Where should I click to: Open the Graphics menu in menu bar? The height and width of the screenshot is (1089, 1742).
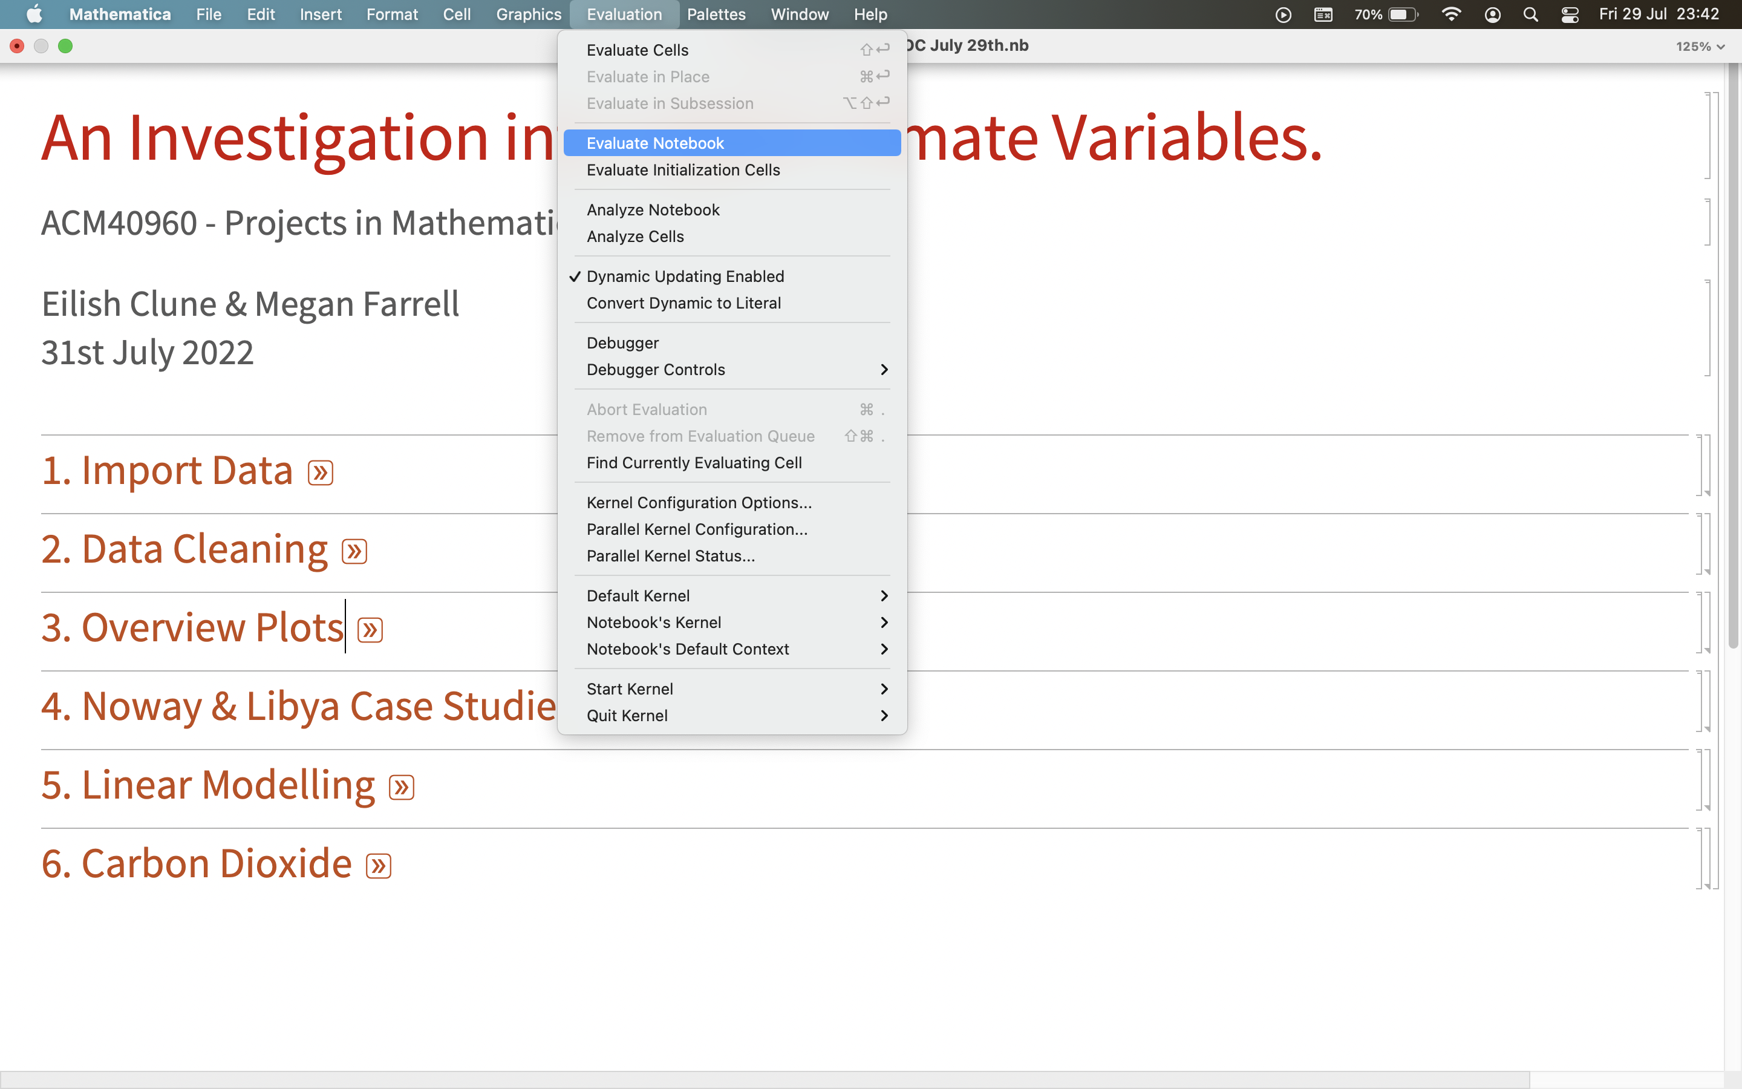click(x=529, y=15)
